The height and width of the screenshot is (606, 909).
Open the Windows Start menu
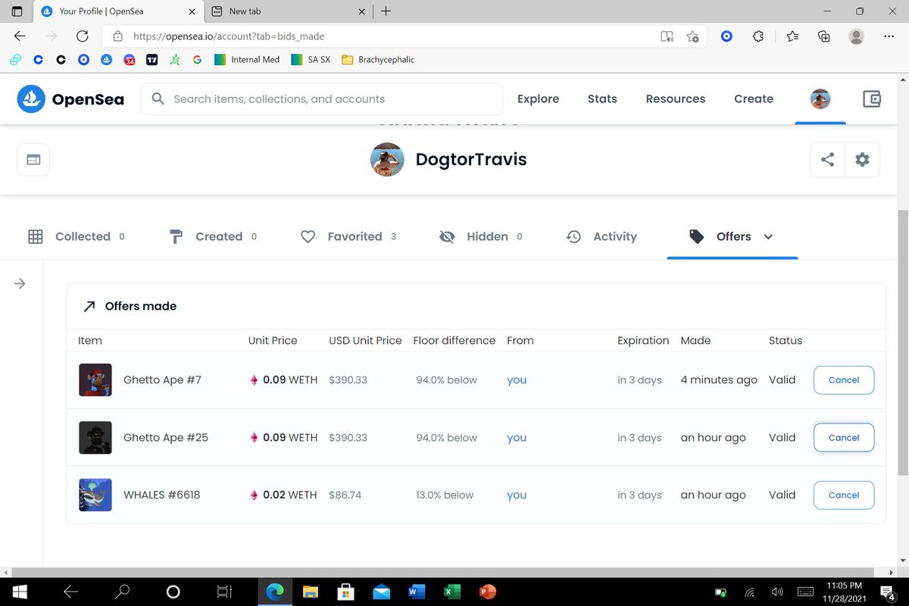coord(19,592)
